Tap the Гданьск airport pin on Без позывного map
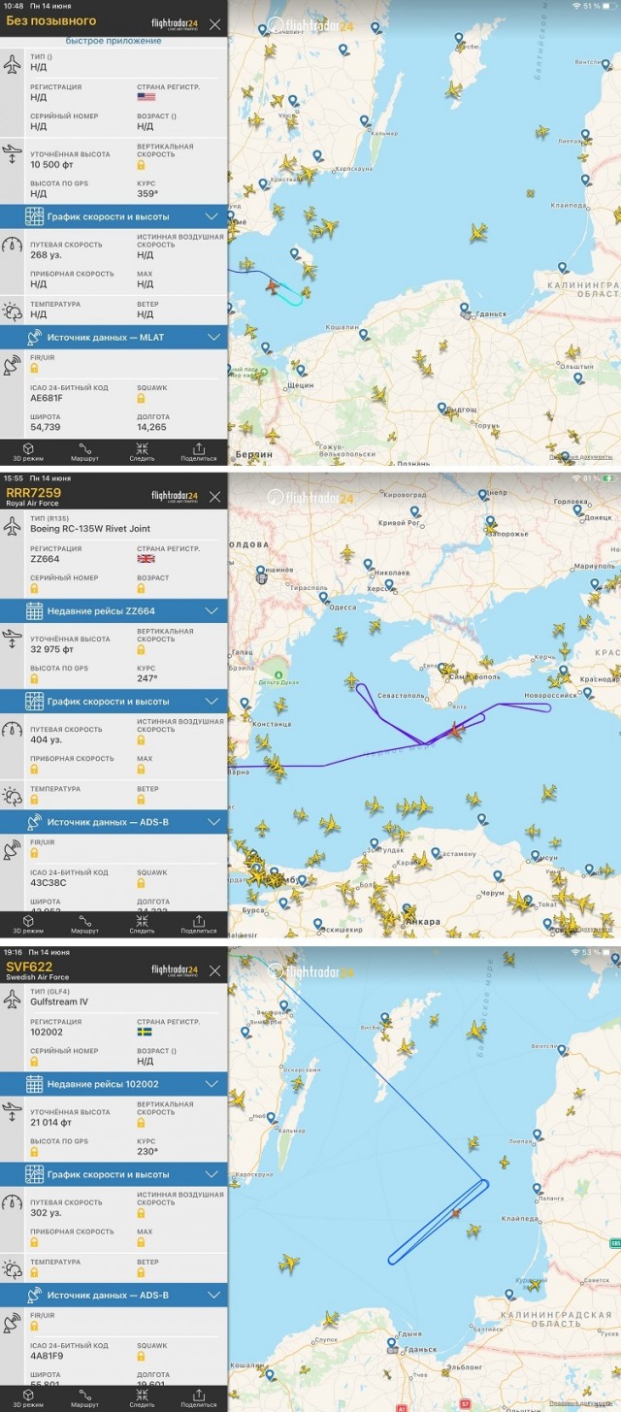Viewport: 621px width, 1412px height. [x=465, y=309]
